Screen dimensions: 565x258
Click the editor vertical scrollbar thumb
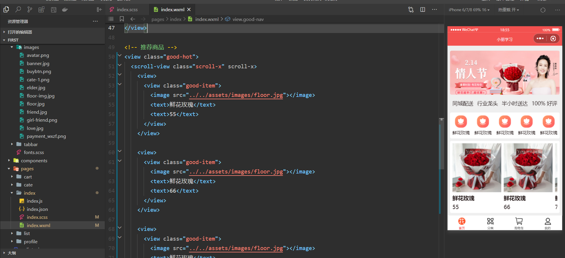(x=441, y=143)
